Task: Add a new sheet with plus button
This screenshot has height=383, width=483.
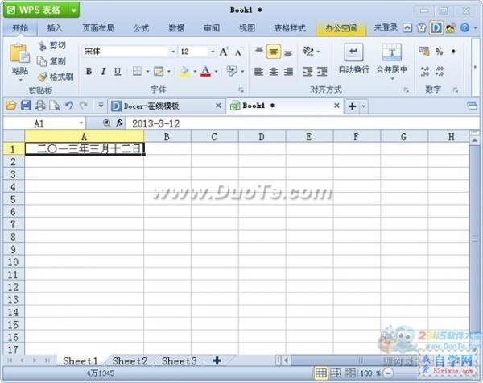Action: pos(217,360)
